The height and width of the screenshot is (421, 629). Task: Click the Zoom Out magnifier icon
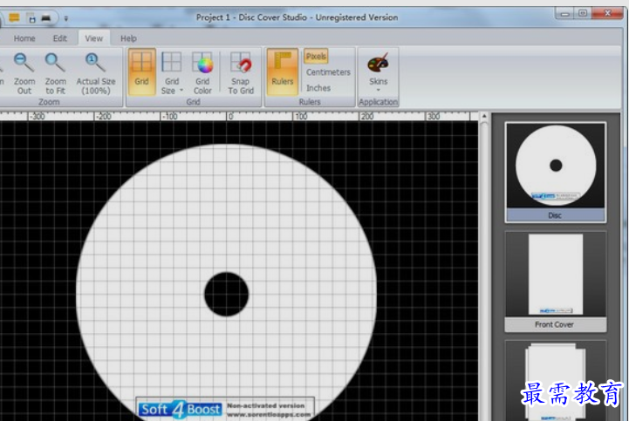coord(24,63)
